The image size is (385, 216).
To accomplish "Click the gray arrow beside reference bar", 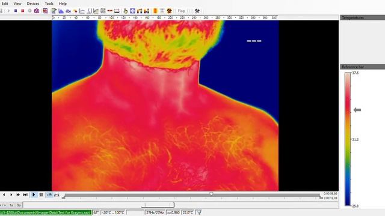I will [x=357, y=110].
